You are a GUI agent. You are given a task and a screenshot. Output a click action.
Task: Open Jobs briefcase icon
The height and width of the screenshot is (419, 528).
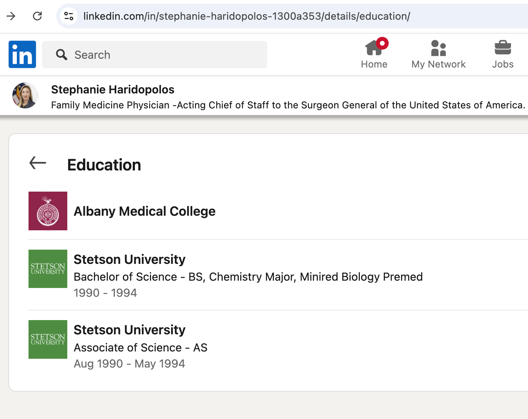(503, 48)
